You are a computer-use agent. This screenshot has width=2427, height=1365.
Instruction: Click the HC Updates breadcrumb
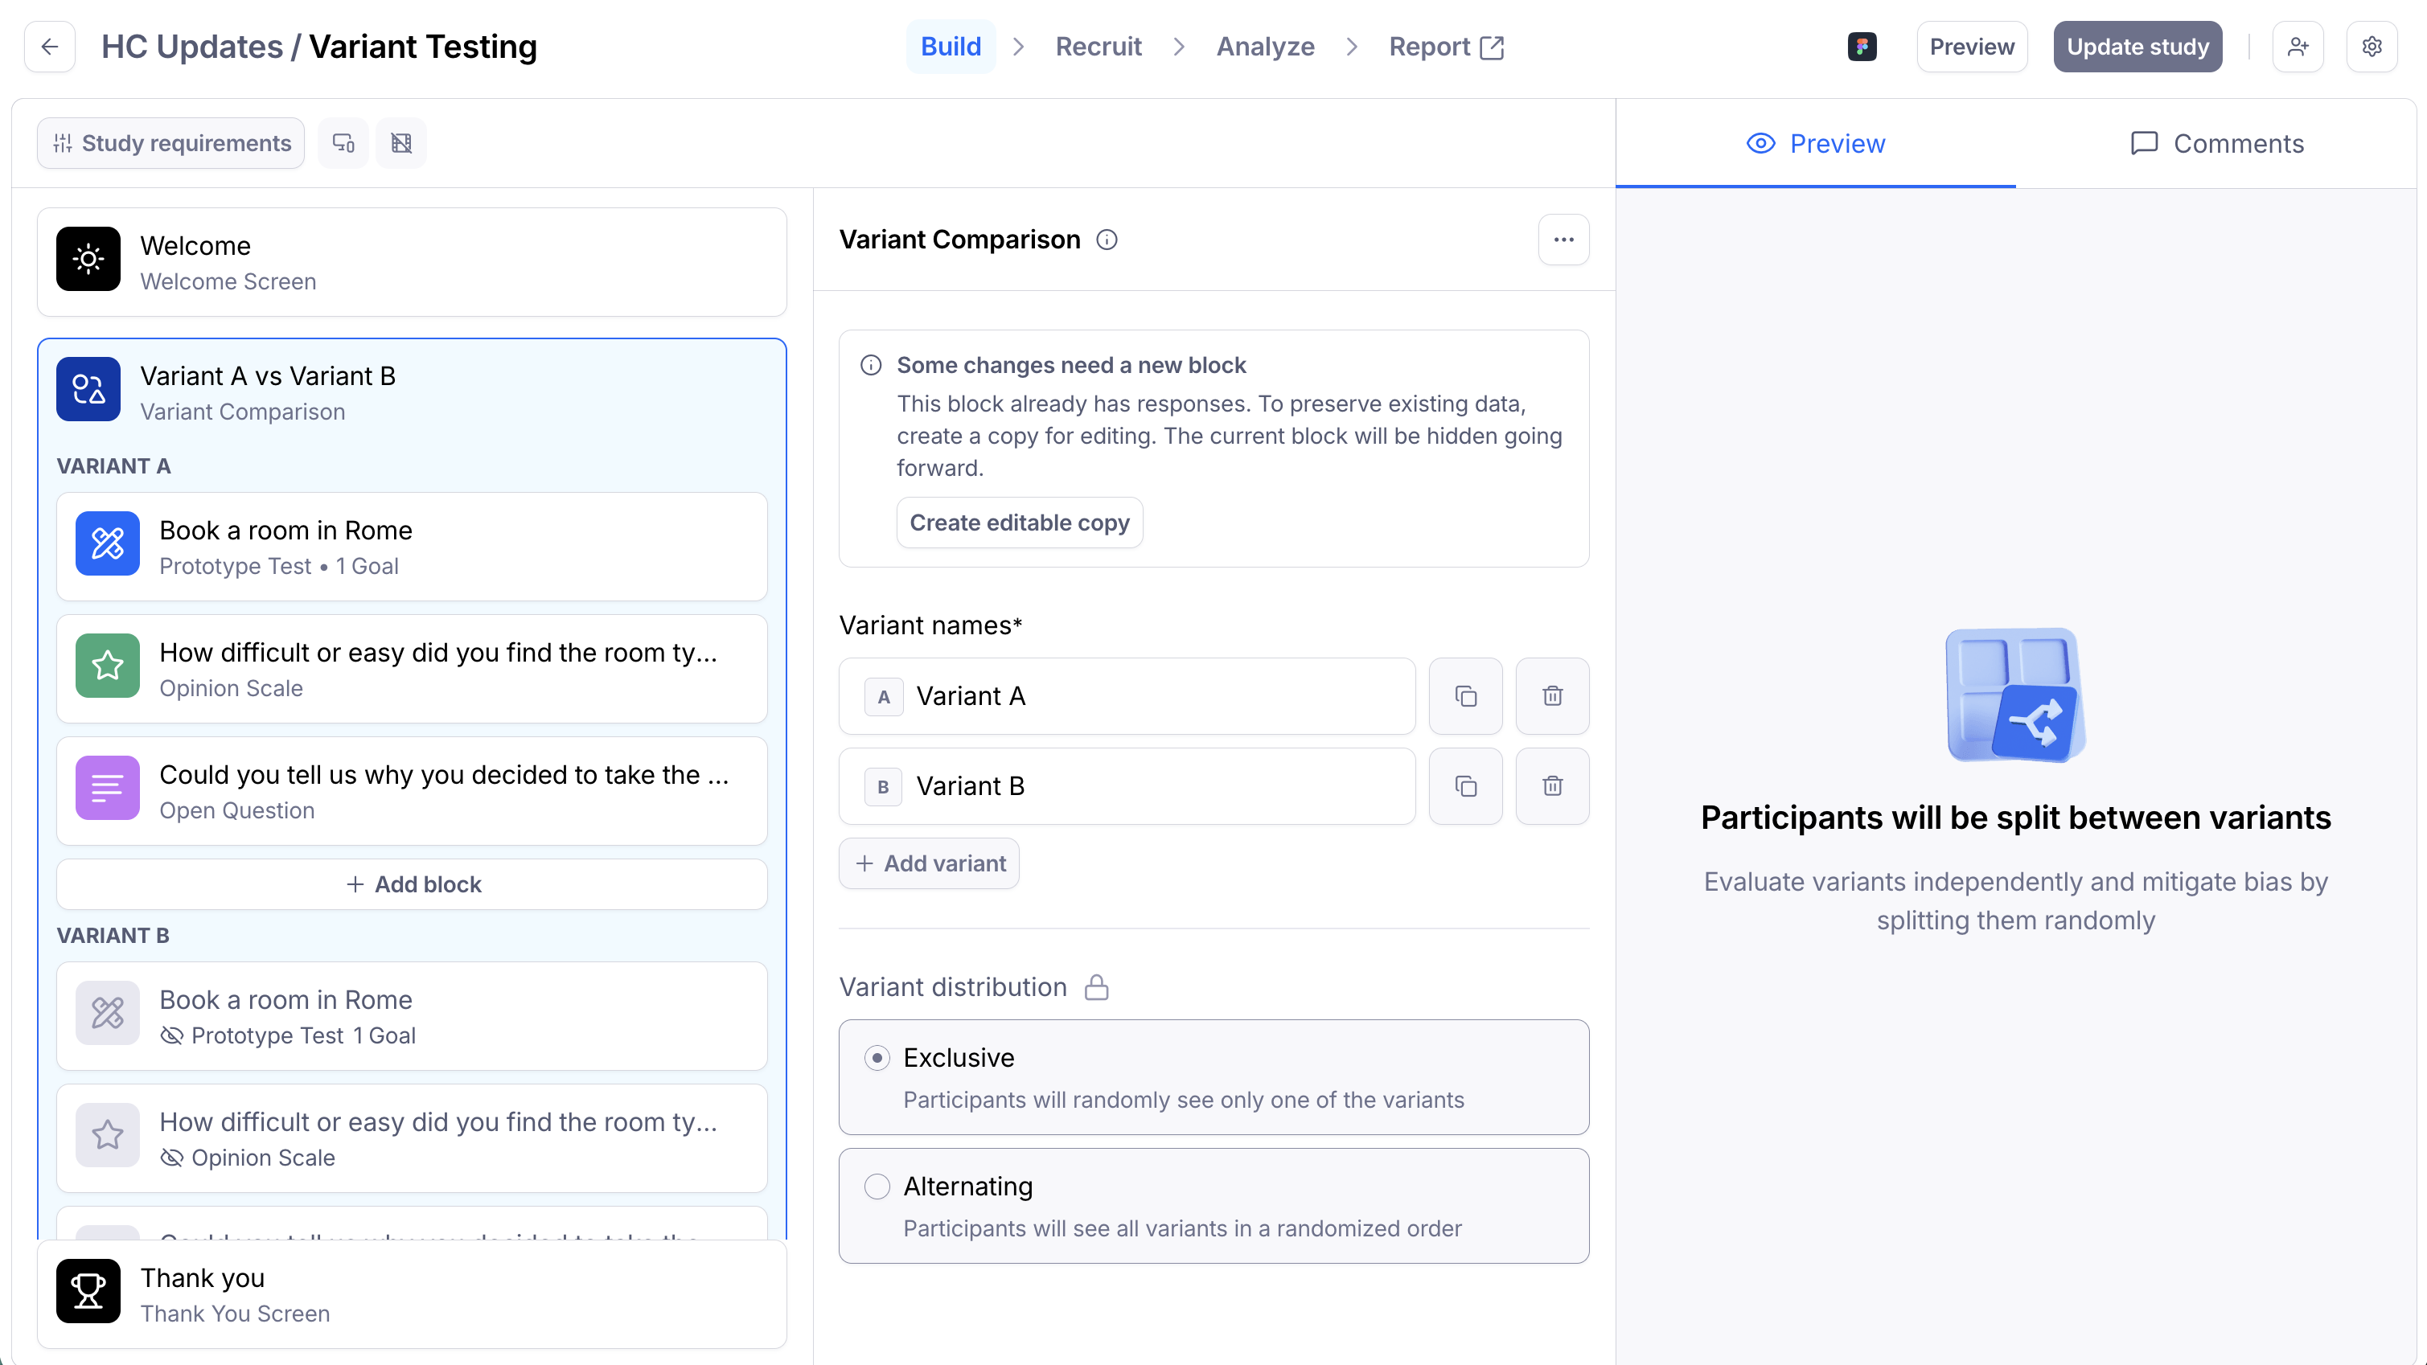click(192, 47)
